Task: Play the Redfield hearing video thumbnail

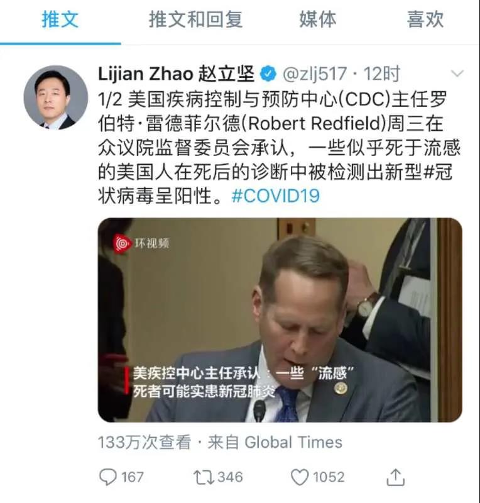Action: [x=280, y=320]
